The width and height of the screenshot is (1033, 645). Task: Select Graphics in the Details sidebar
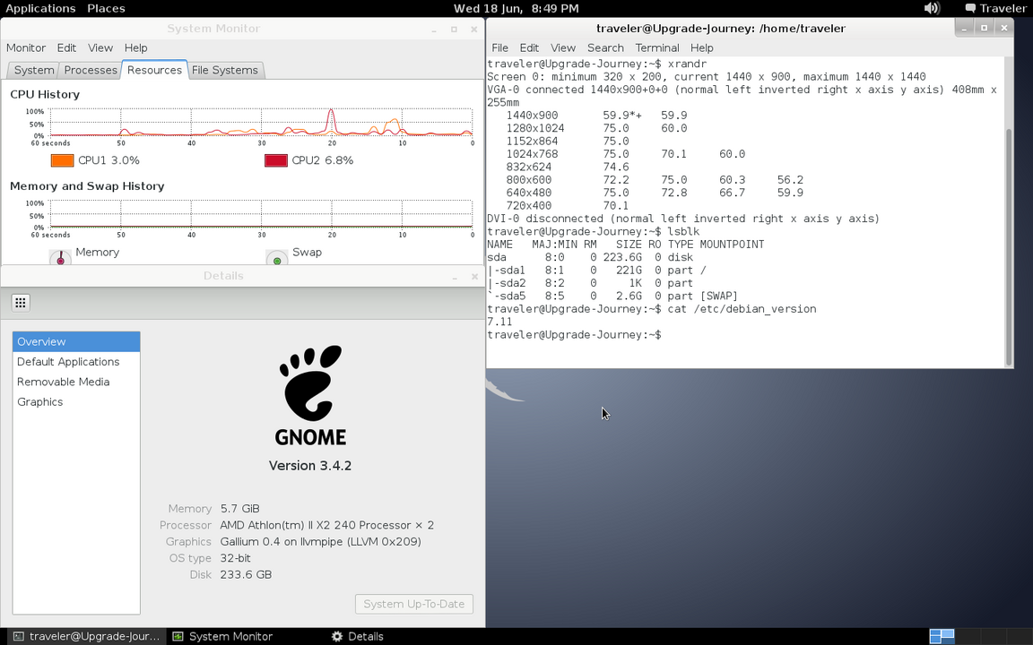(x=76, y=402)
